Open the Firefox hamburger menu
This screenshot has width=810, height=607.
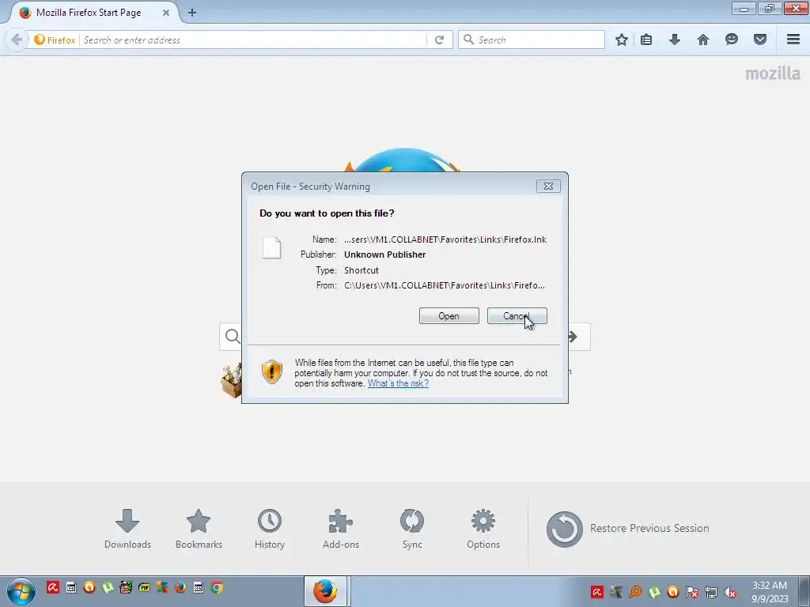click(x=793, y=40)
